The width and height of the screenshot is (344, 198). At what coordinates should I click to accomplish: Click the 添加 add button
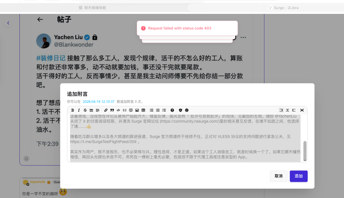tap(299, 176)
